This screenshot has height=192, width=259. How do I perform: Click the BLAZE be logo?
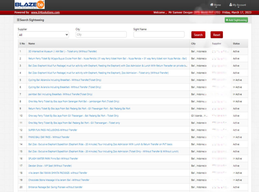pyautogui.click(x=30, y=4)
